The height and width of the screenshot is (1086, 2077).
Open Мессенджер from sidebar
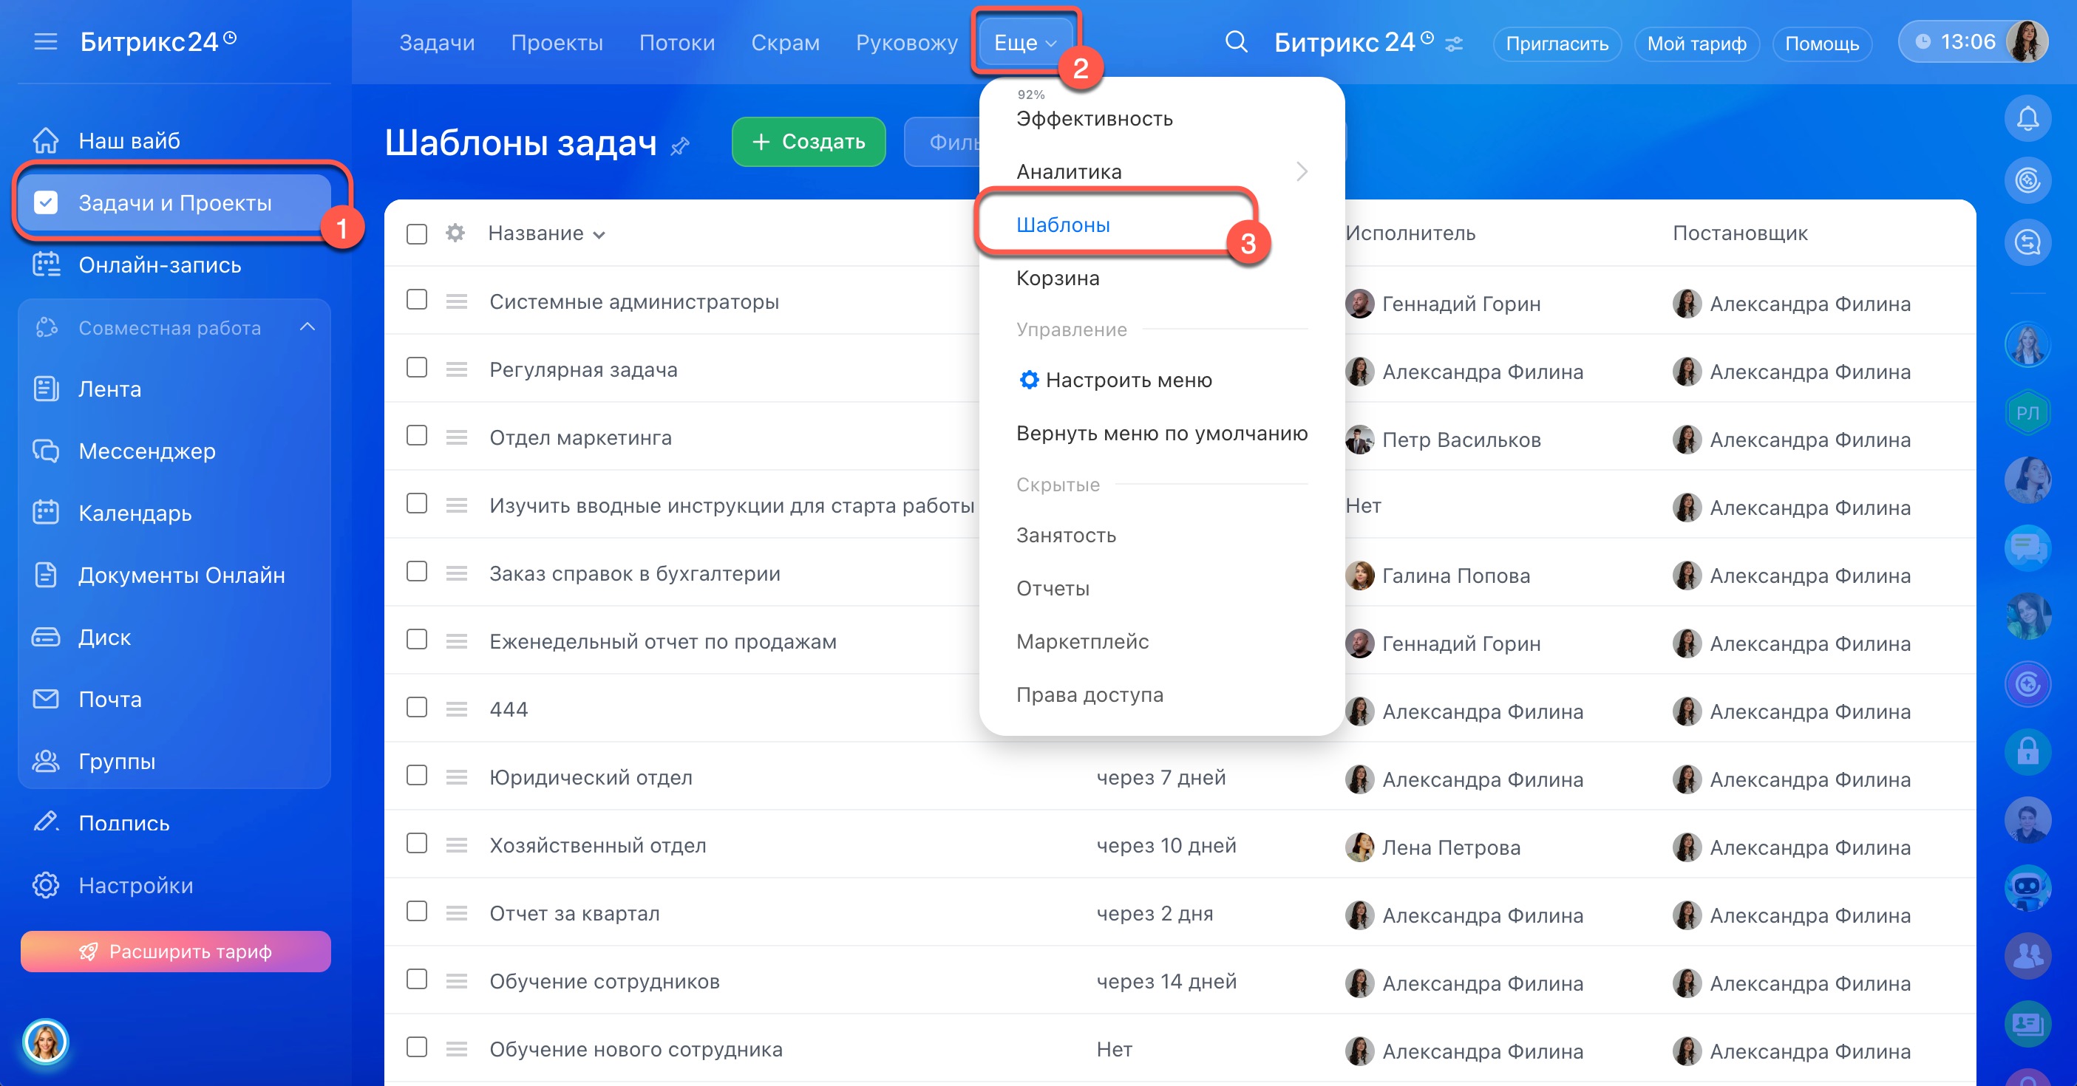[x=147, y=451]
